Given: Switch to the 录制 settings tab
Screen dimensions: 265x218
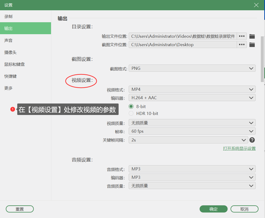Looking at the screenshot, I should 26,17.
